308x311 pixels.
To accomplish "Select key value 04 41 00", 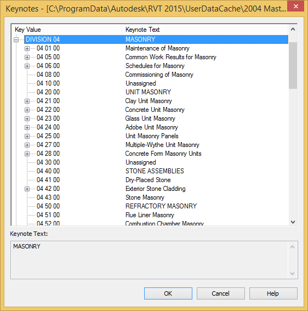I will coord(48,180).
